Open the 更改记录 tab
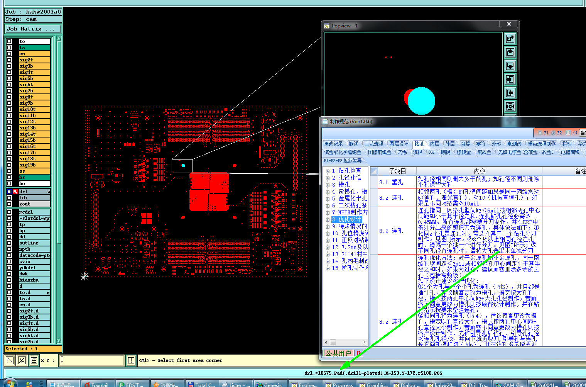The width and height of the screenshot is (586, 387). pyautogui.click(x=333, y=144)
